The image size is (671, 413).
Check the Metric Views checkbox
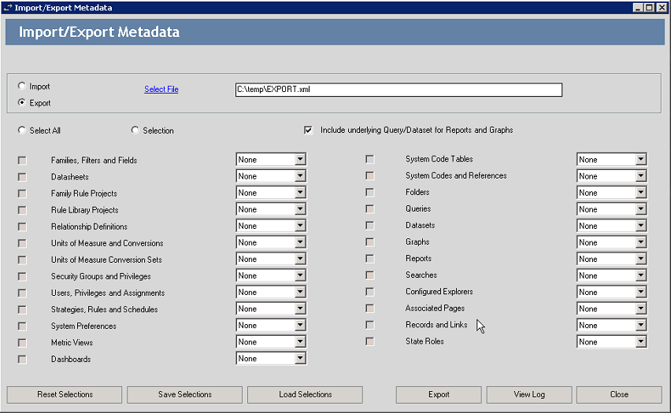[x=22, y=343]
